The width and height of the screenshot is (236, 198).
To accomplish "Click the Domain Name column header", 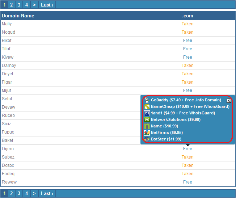I will [18, 16].
